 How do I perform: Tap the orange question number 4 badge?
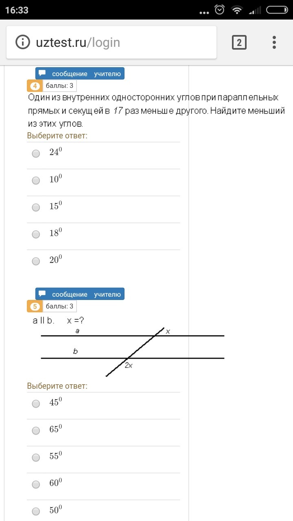coord(35,86)
